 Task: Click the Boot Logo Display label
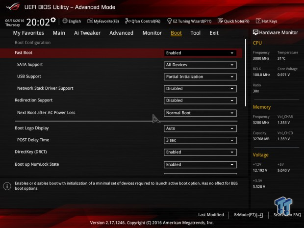(x=32, y=128)
